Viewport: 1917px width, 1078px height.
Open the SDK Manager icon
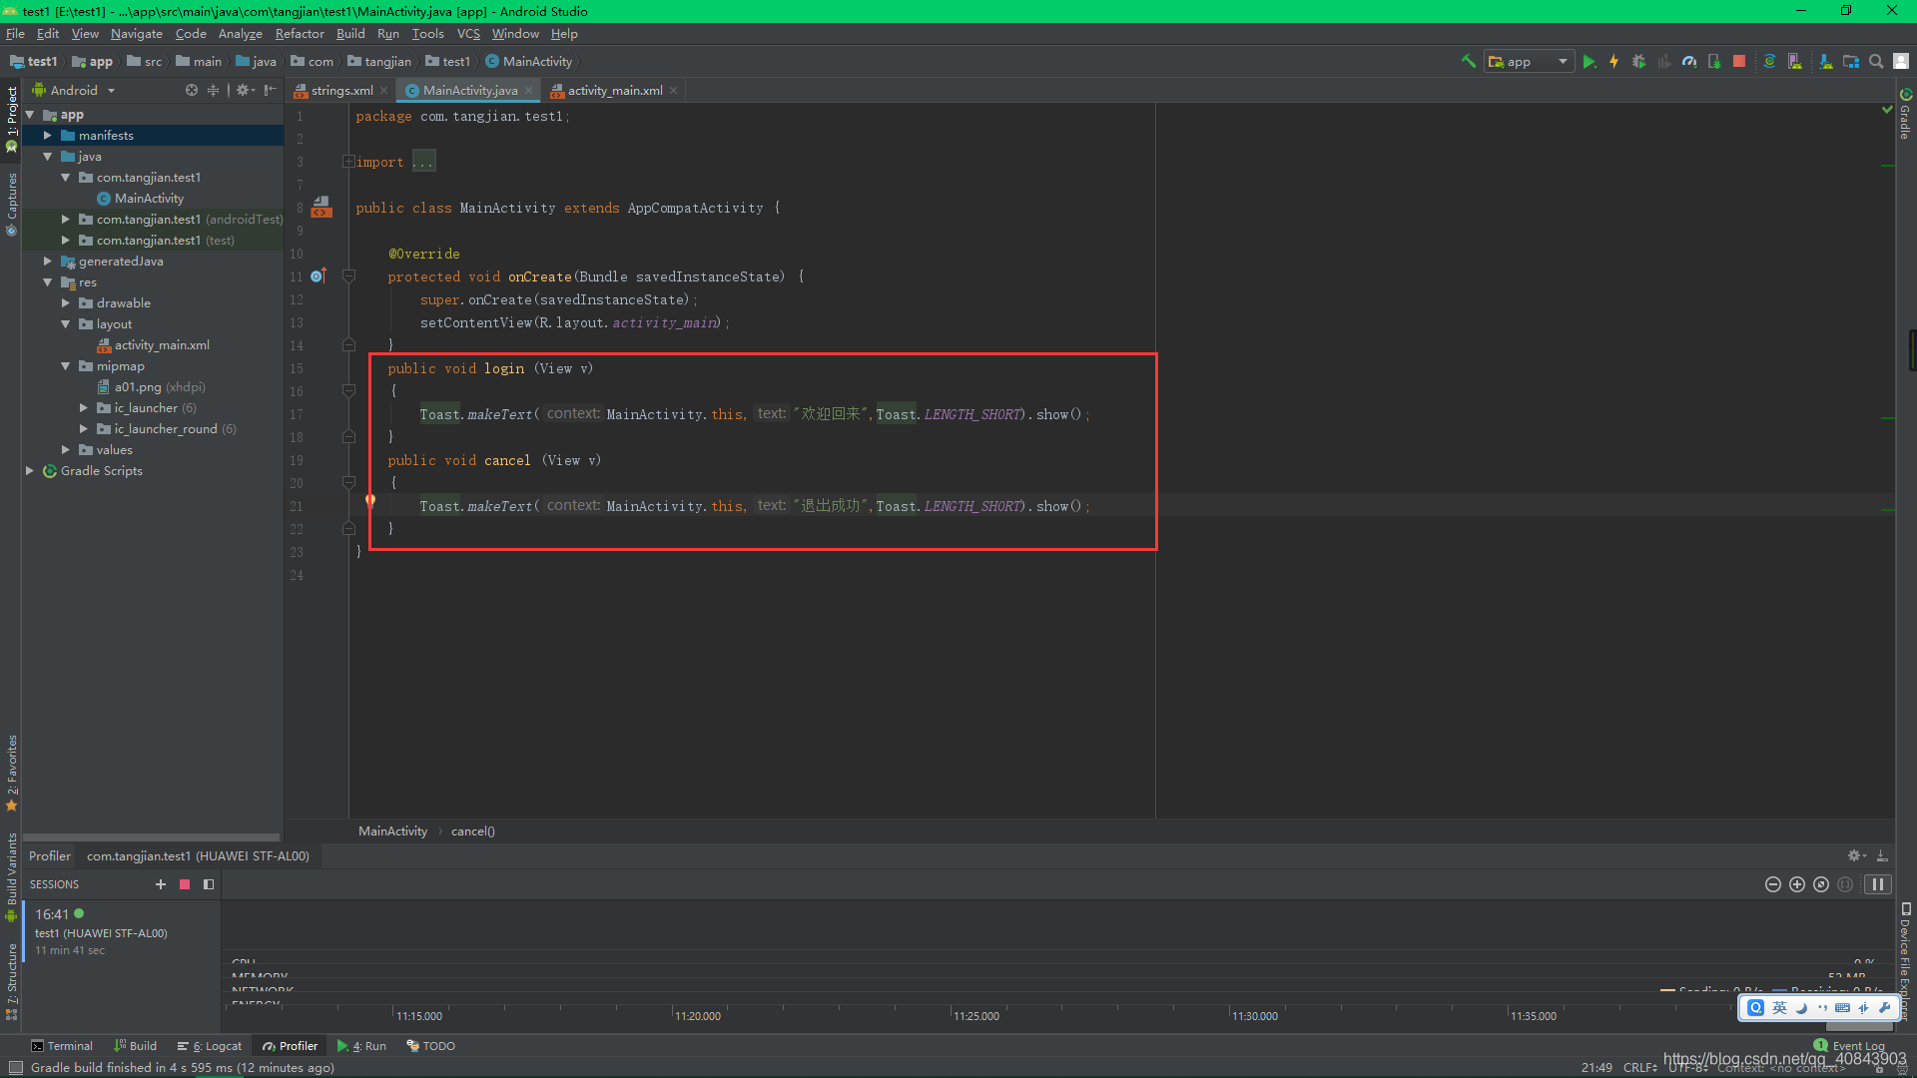pos(1825,62)
